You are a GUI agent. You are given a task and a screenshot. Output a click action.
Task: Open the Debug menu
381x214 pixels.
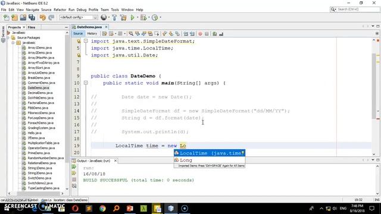click(82, 10)
